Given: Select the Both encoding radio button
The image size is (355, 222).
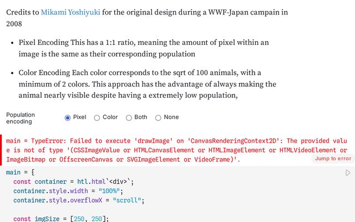Looking at the screenshot, I should click(x=129, y=118).
